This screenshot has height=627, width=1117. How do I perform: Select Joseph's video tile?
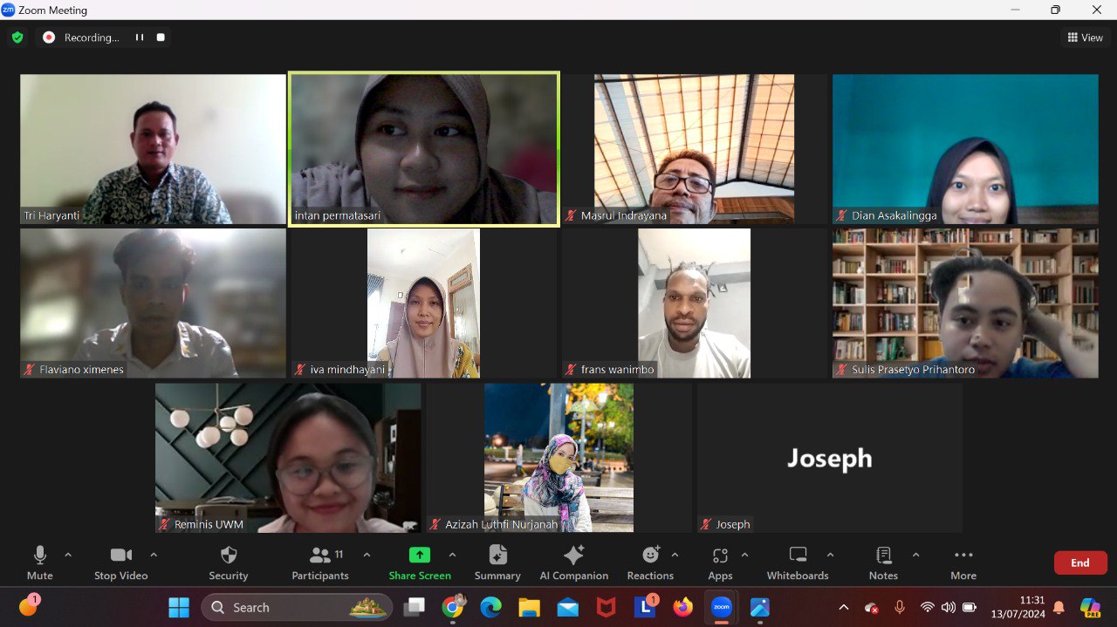point(829,458)
